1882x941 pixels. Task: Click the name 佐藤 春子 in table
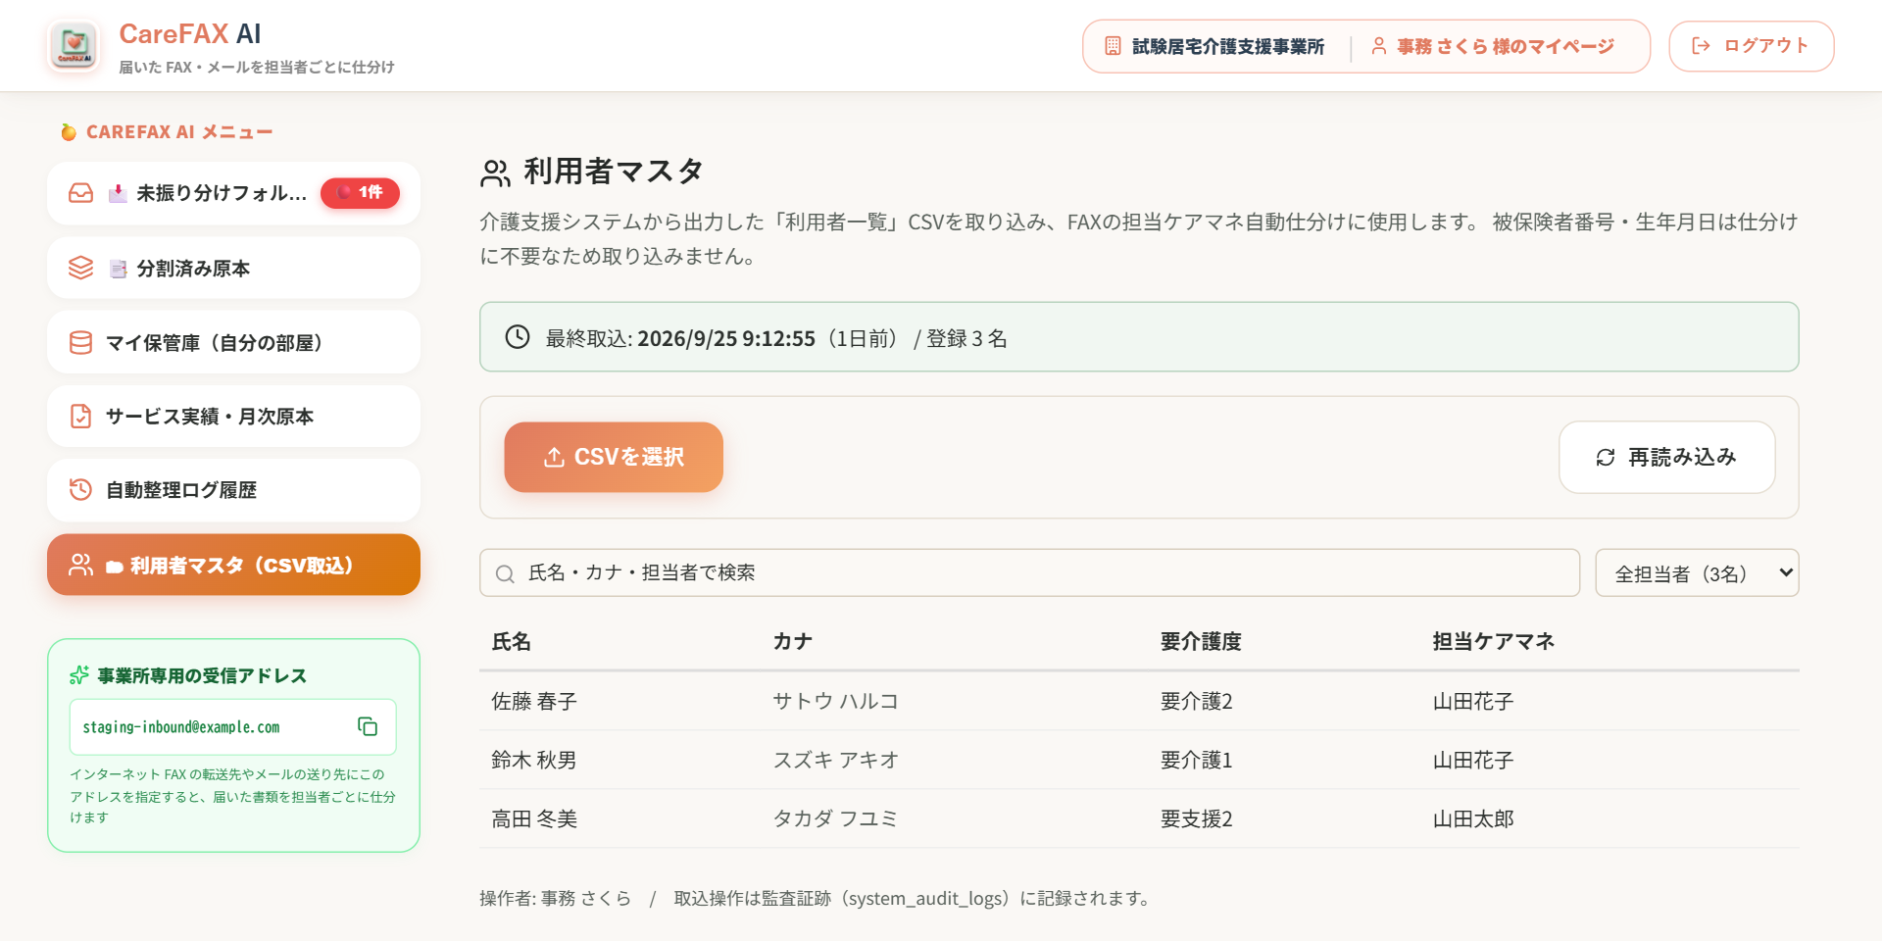534,701
